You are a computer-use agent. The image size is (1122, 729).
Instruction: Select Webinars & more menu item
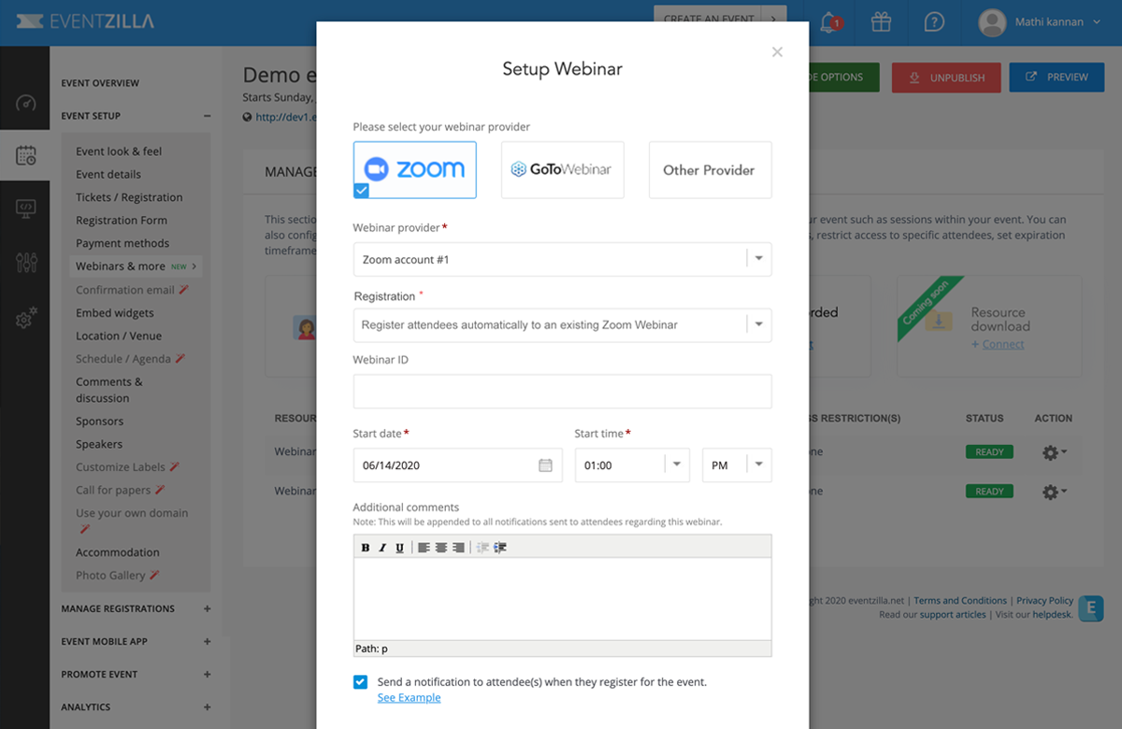(x=137, y=266)
